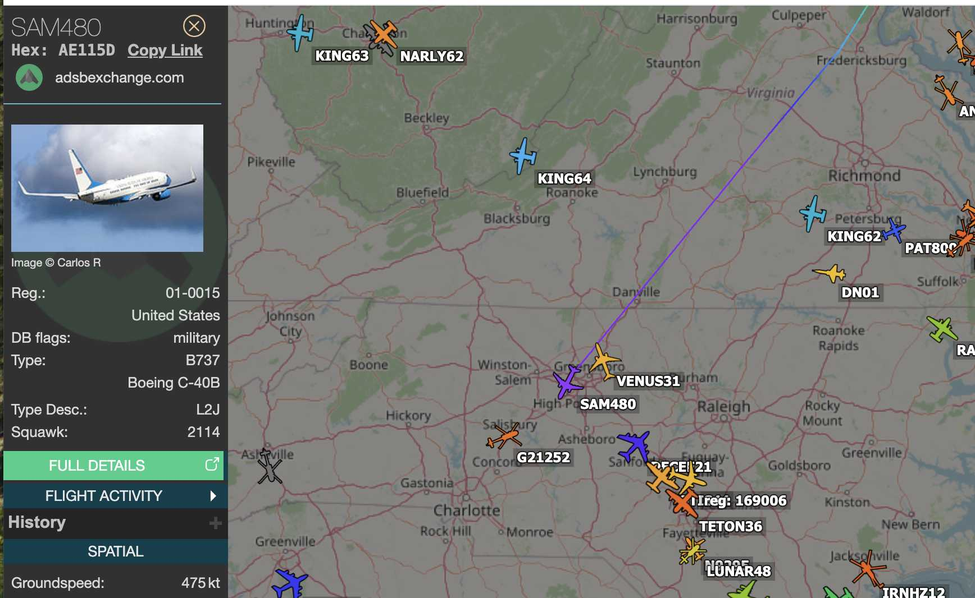Select the NARLY62 orange aircraft icon
This screenshot has width=975, height=598.
click(384, 34)
